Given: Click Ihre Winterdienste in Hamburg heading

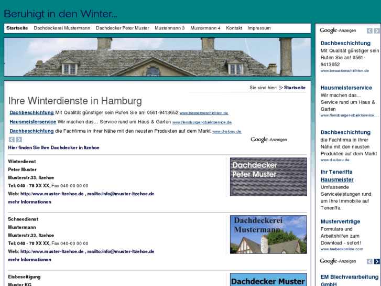Looking at the screenshot, I should (75, 101).
